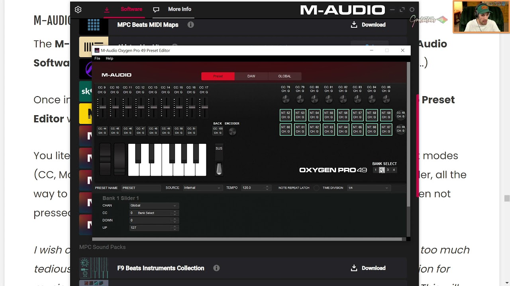
Task: Switch to the GLOBAL tab
Action: coord(284,76)
